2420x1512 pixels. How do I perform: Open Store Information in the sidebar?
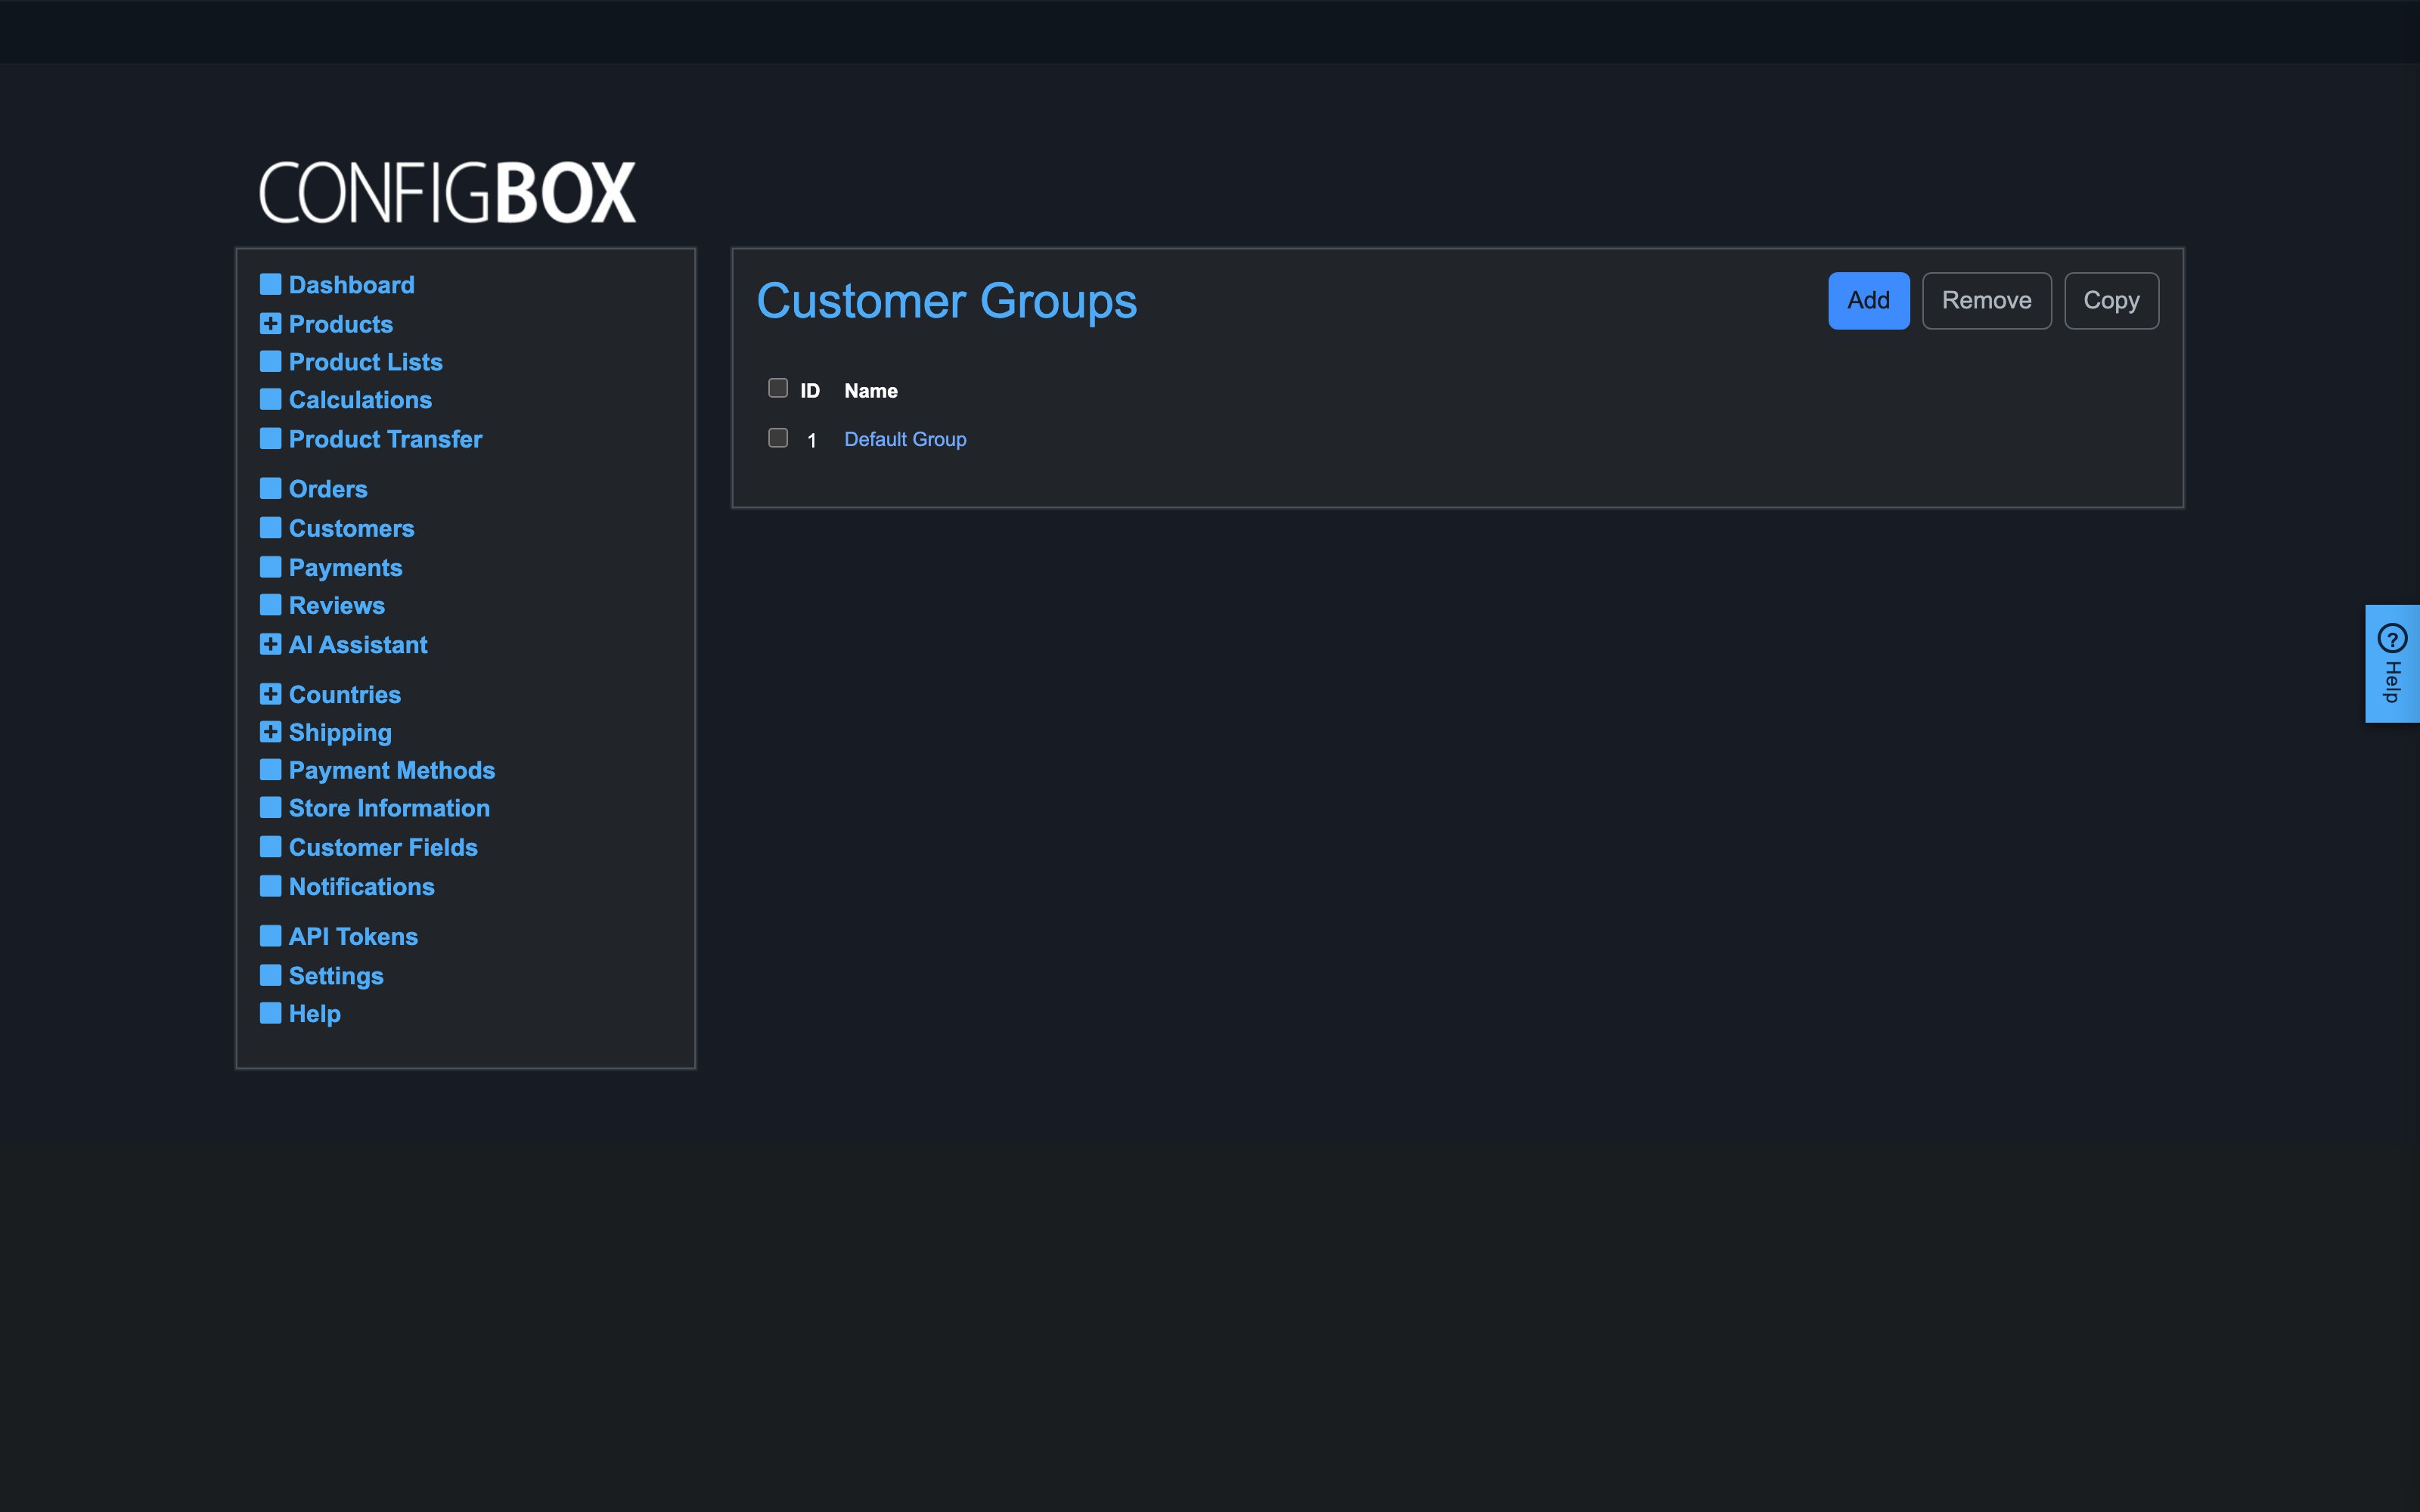pos(389,808)
